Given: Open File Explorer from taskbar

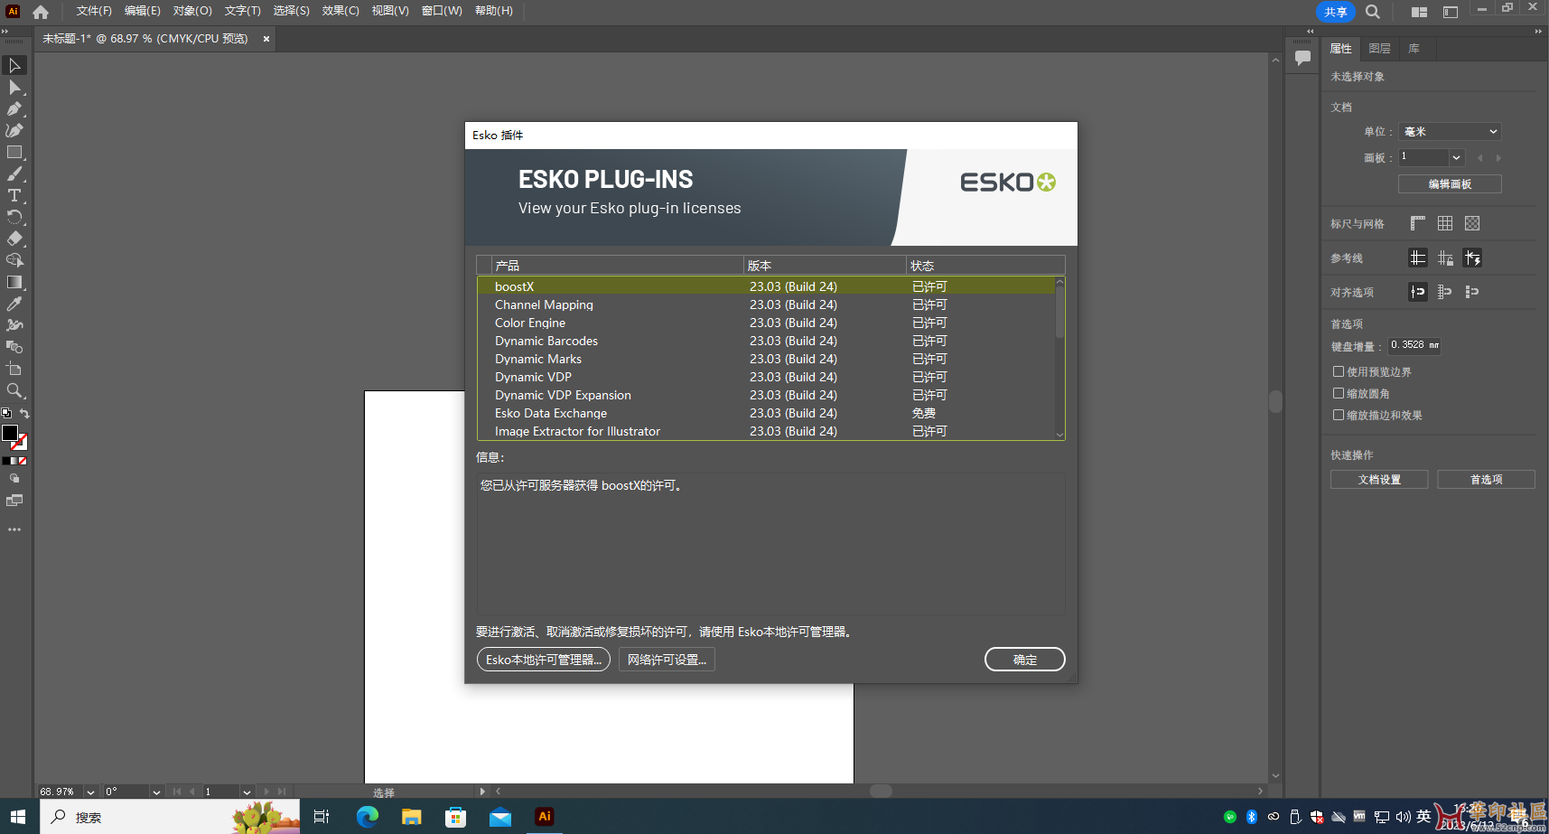Looking at the screenshot, I should (411, 817).
